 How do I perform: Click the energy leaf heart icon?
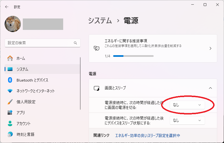[x=97, y=48]
